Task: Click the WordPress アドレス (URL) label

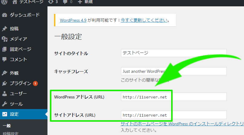Action: [x=79, y=97]
